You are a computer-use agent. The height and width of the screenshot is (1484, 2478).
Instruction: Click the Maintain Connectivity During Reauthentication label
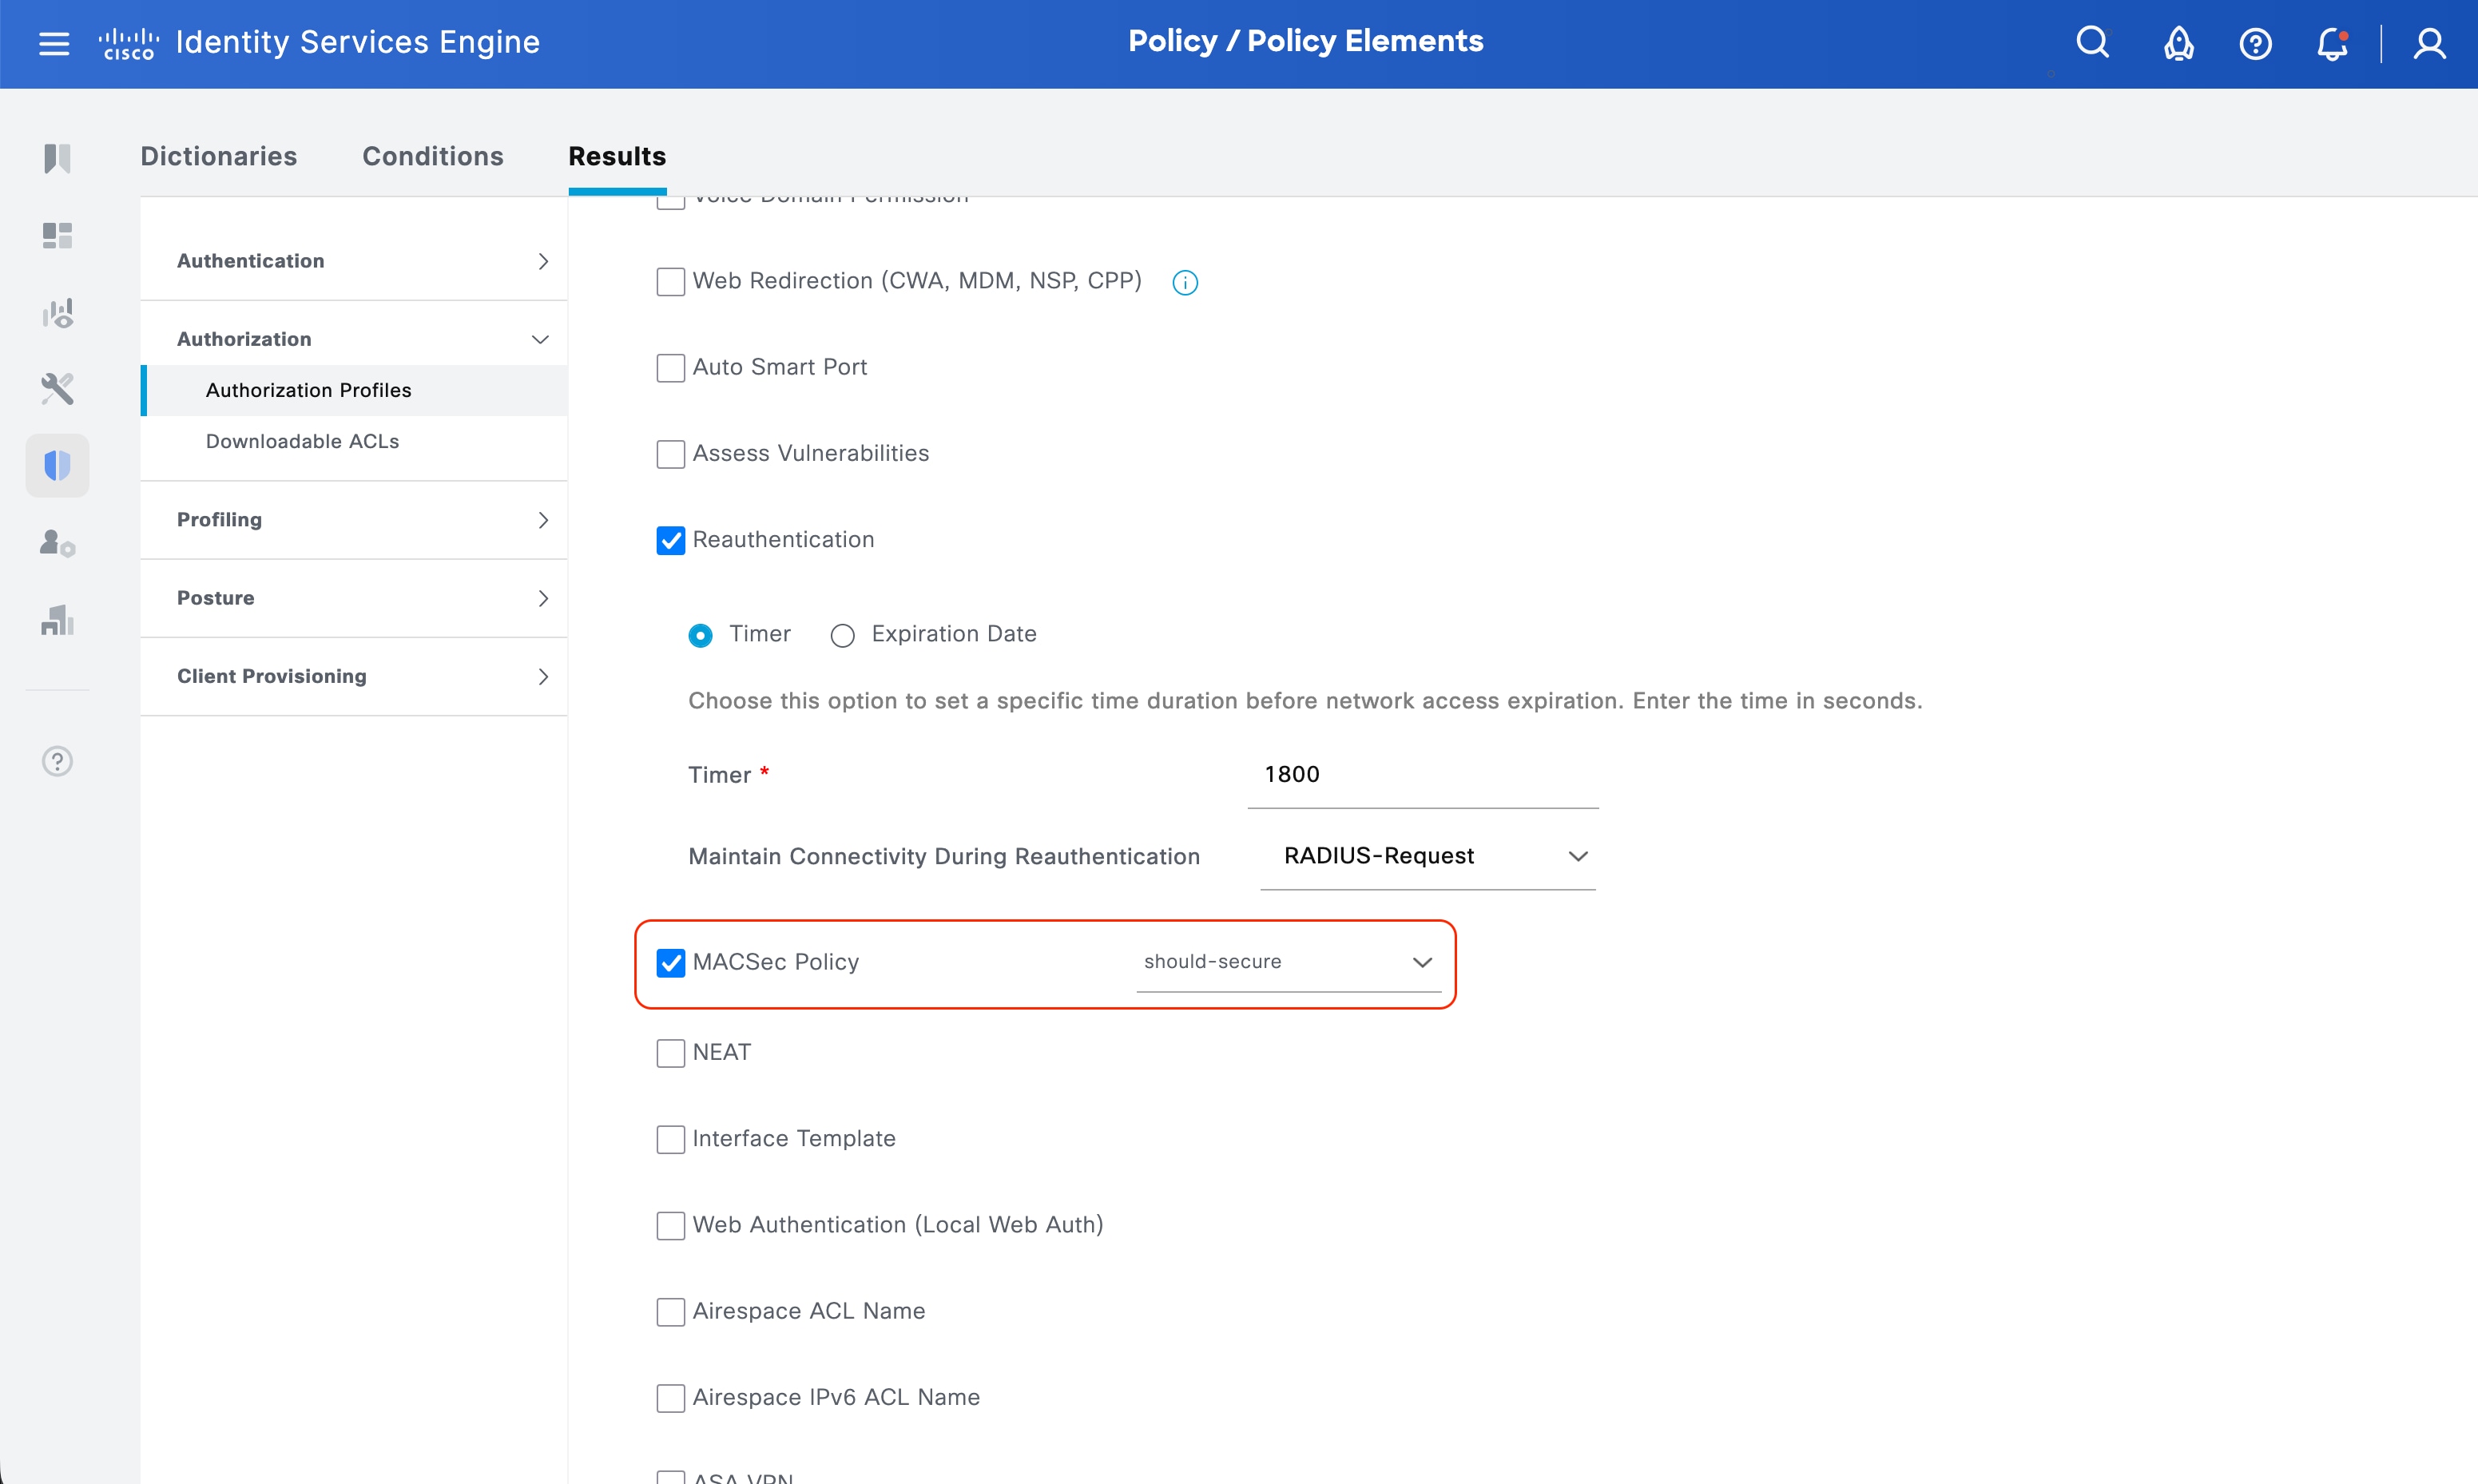click(x=944, y=857)
